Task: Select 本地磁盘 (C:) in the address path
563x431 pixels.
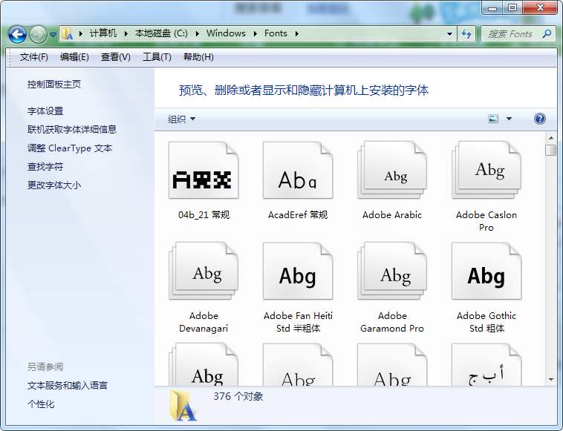Action: pyautogui.click(x=161, y=33)
